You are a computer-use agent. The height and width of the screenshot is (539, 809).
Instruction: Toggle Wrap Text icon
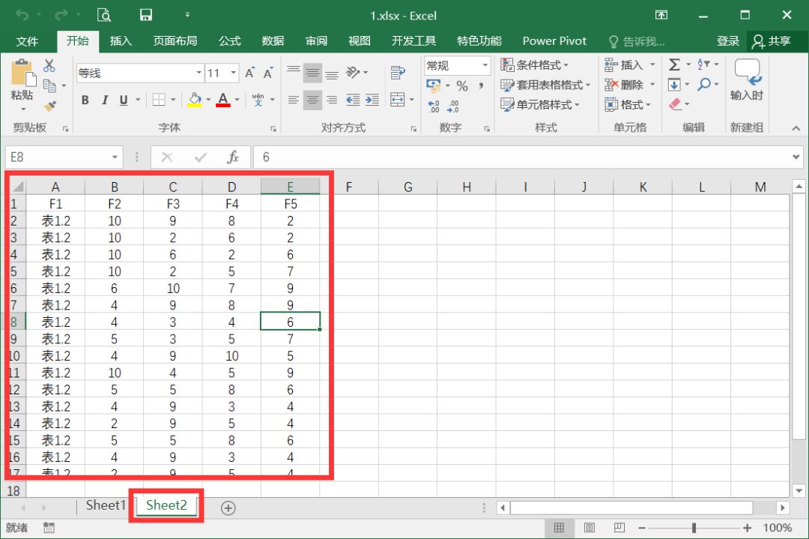tap(398, 73)
